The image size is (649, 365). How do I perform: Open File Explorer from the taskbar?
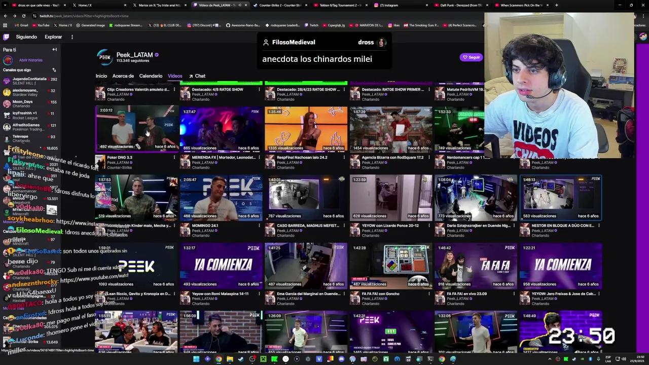point(230,359)
